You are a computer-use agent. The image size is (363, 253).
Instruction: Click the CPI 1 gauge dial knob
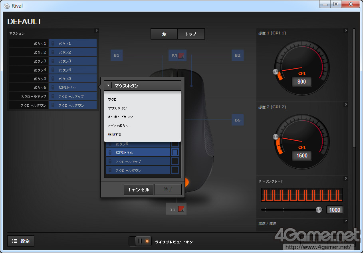coord(276,72)
